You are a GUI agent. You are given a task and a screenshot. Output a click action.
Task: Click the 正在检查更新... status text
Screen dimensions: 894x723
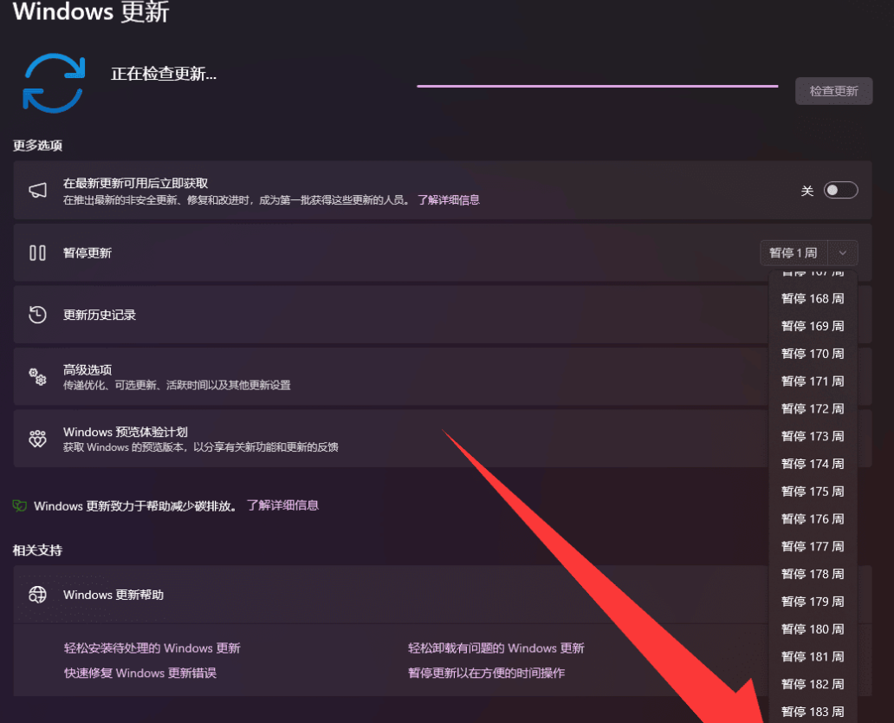tap(164, 75)
